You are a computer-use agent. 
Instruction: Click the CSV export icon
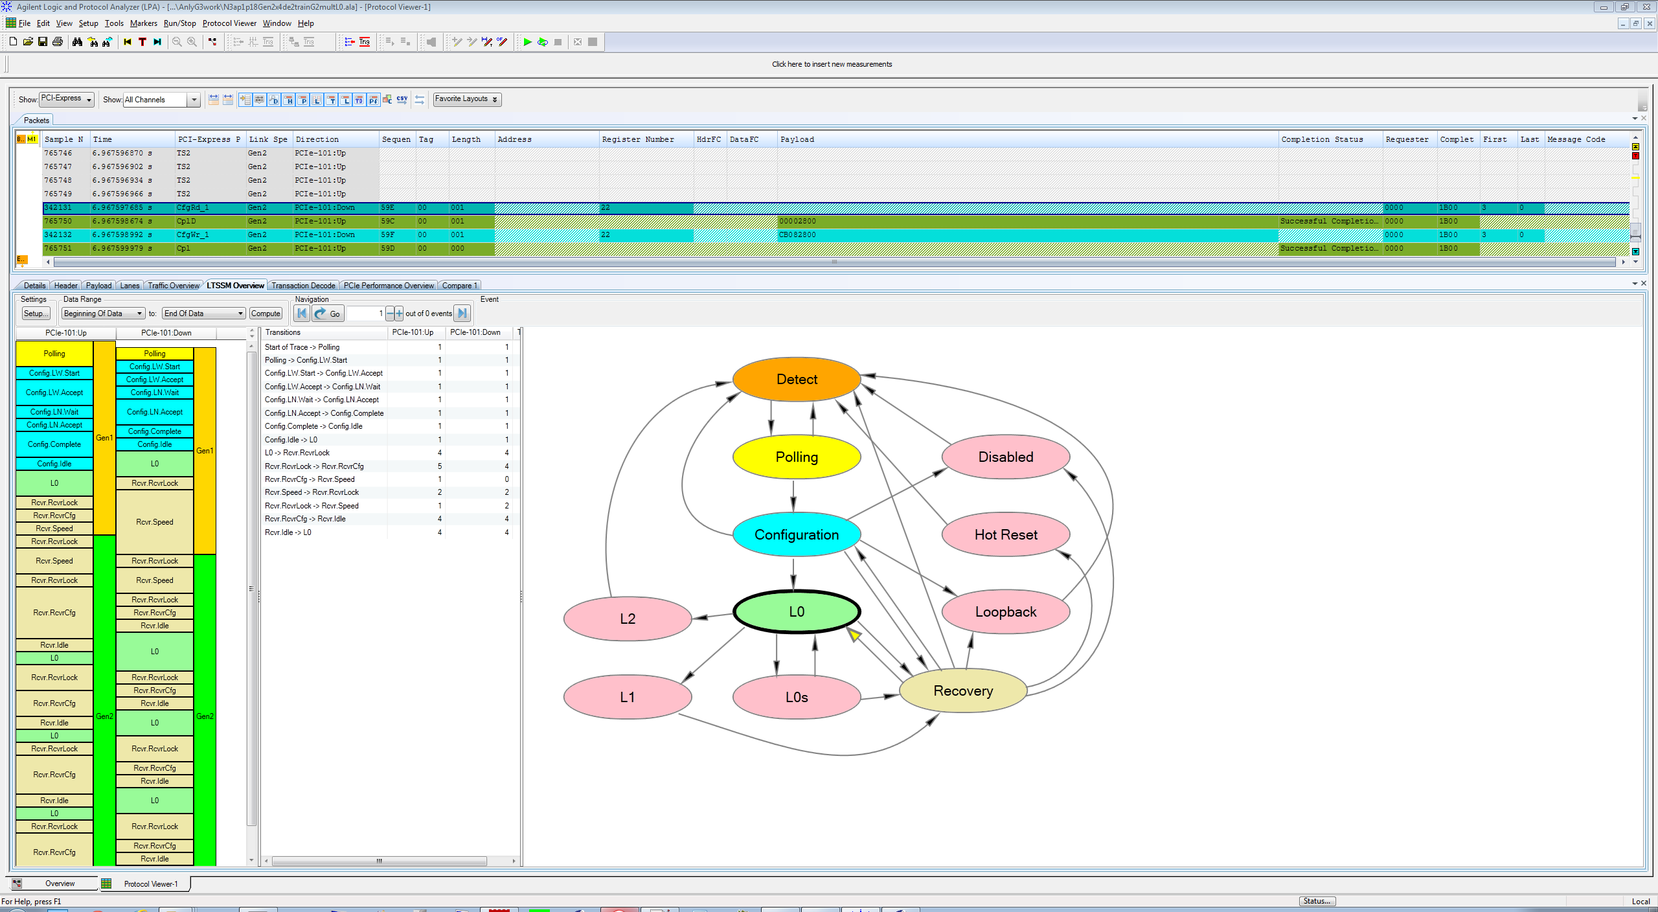(x=402, y=100)
